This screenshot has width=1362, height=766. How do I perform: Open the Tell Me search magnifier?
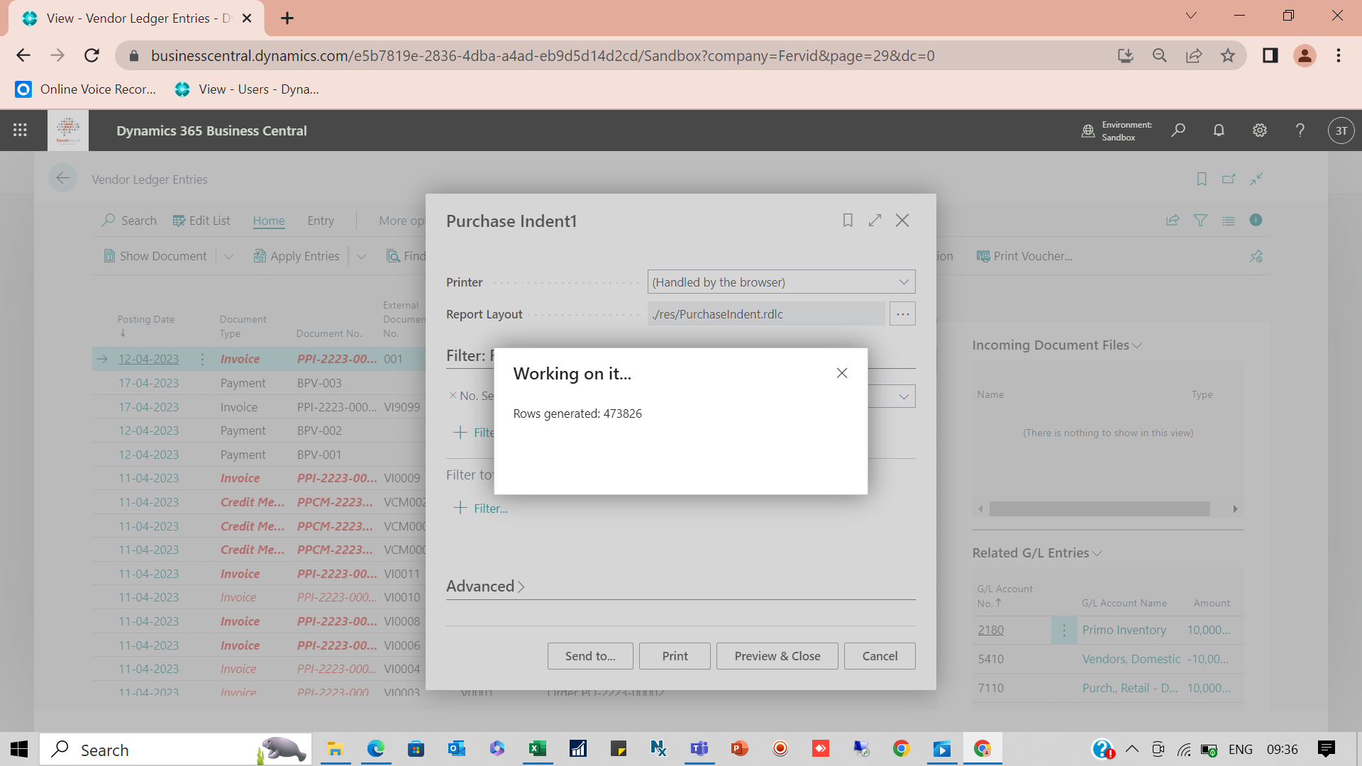[x=1178, y=130]
